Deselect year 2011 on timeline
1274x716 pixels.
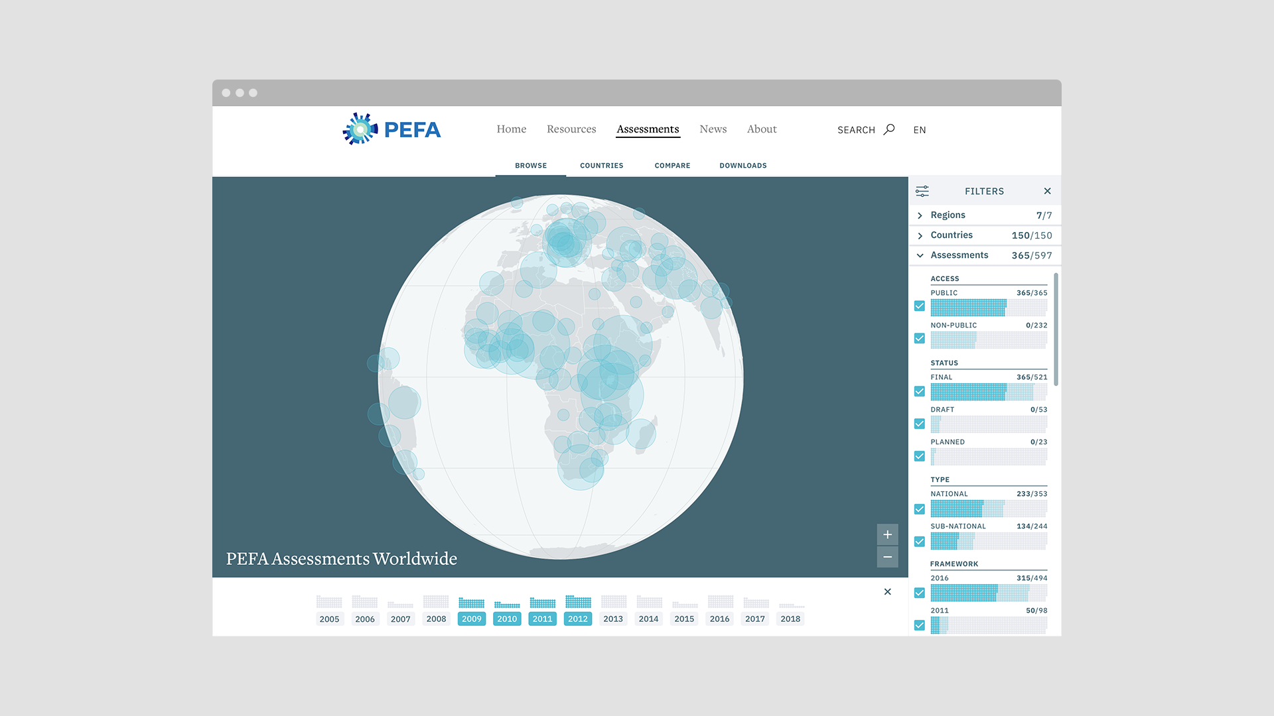542,619
